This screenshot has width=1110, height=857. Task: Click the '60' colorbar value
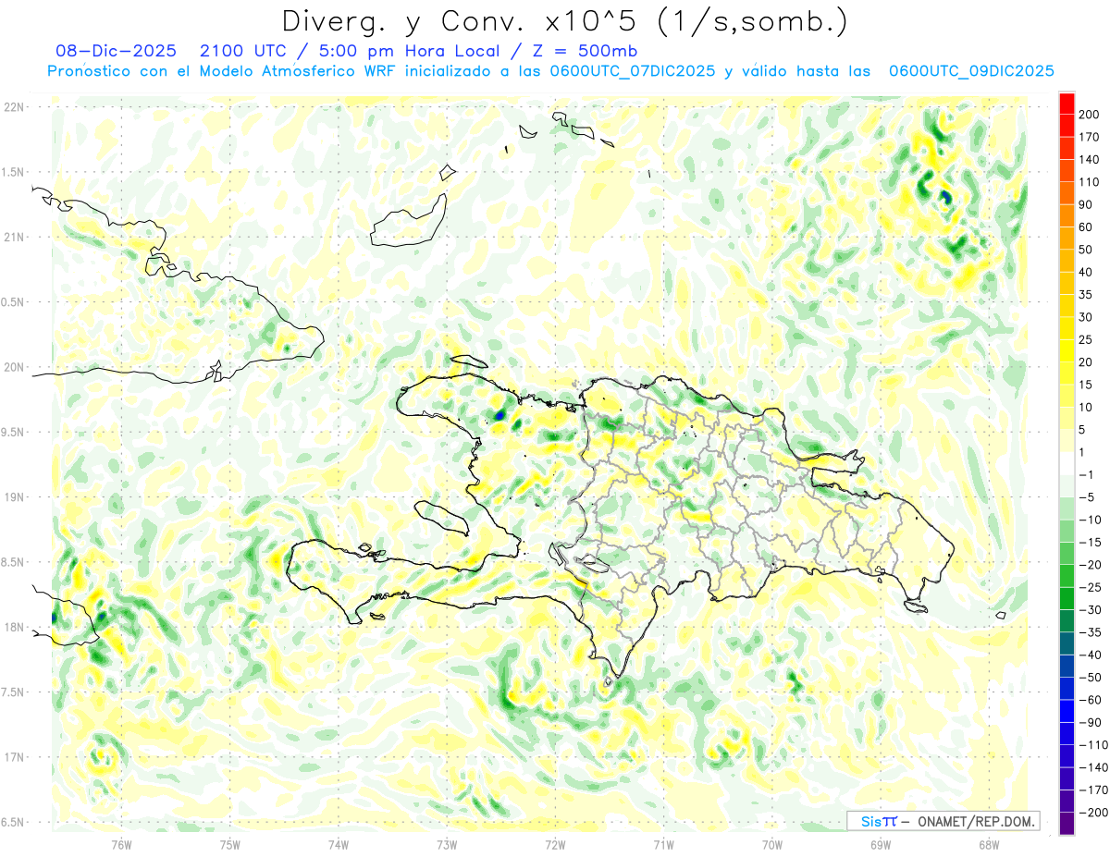coord(1086,227)
